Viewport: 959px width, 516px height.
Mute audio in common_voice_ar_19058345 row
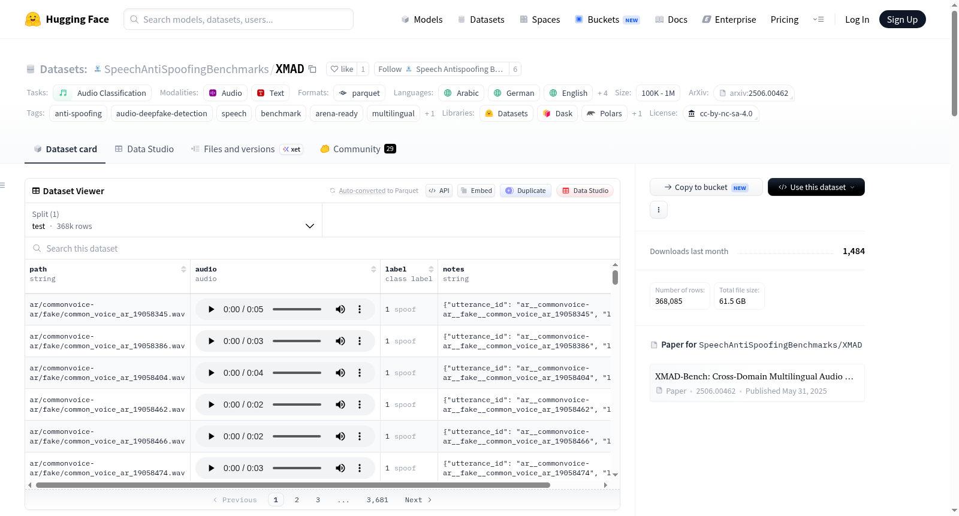[340, 309]
